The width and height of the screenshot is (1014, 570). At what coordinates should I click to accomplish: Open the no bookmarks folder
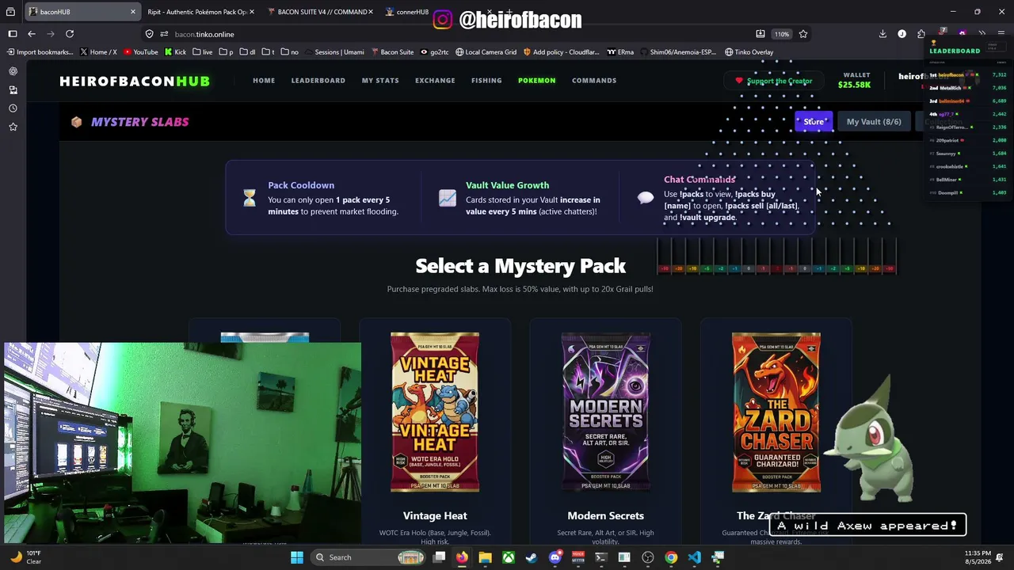tap(290, 52)
